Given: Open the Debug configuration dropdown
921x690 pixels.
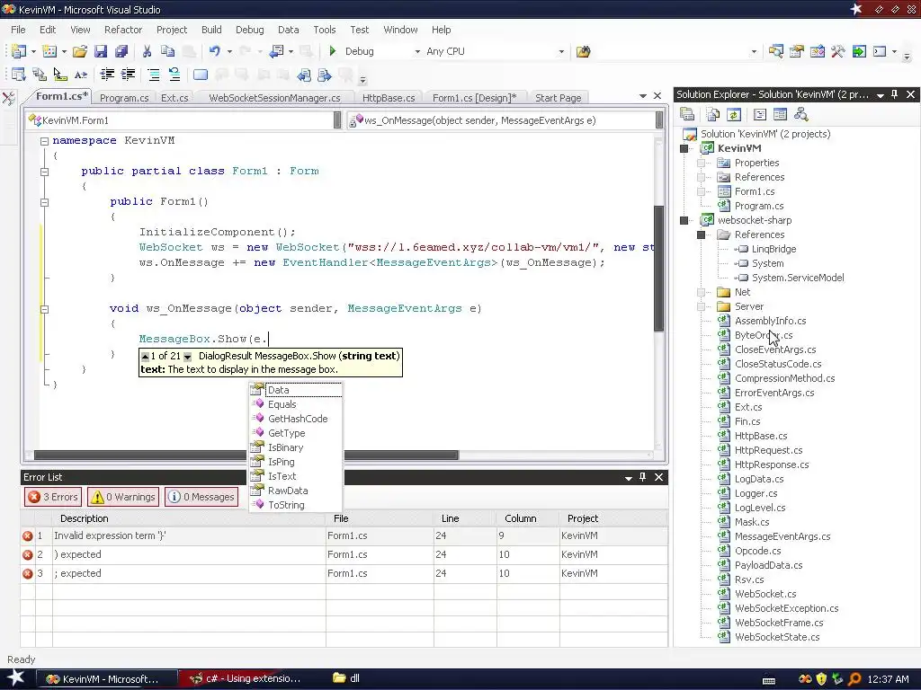Looking at the screenshot, I should click(417, 51).
